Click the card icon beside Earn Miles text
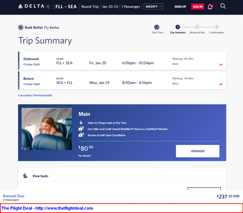This screenshot has width=243, height=213. point(81,128)
